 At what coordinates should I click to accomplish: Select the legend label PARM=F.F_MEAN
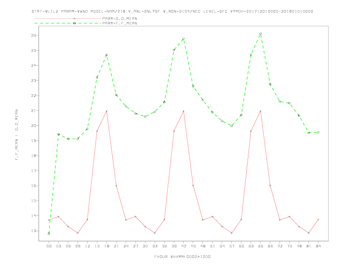120,23
